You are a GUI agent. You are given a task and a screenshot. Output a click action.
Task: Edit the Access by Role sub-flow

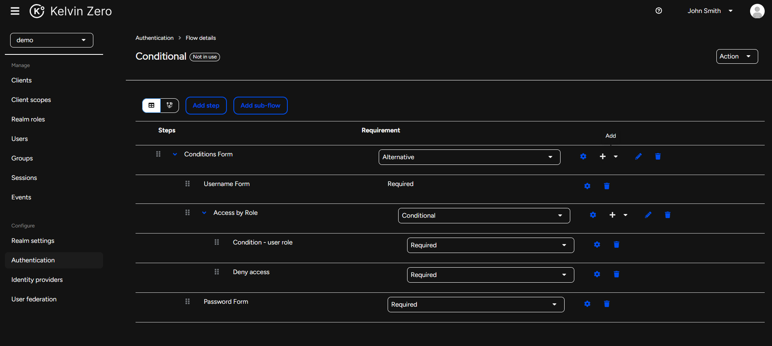coord(648,215)
